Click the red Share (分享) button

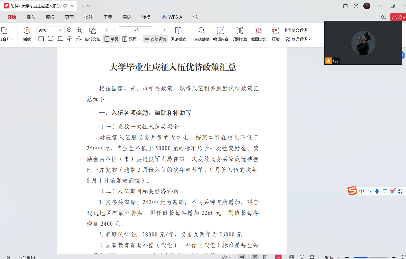[398, 17]
